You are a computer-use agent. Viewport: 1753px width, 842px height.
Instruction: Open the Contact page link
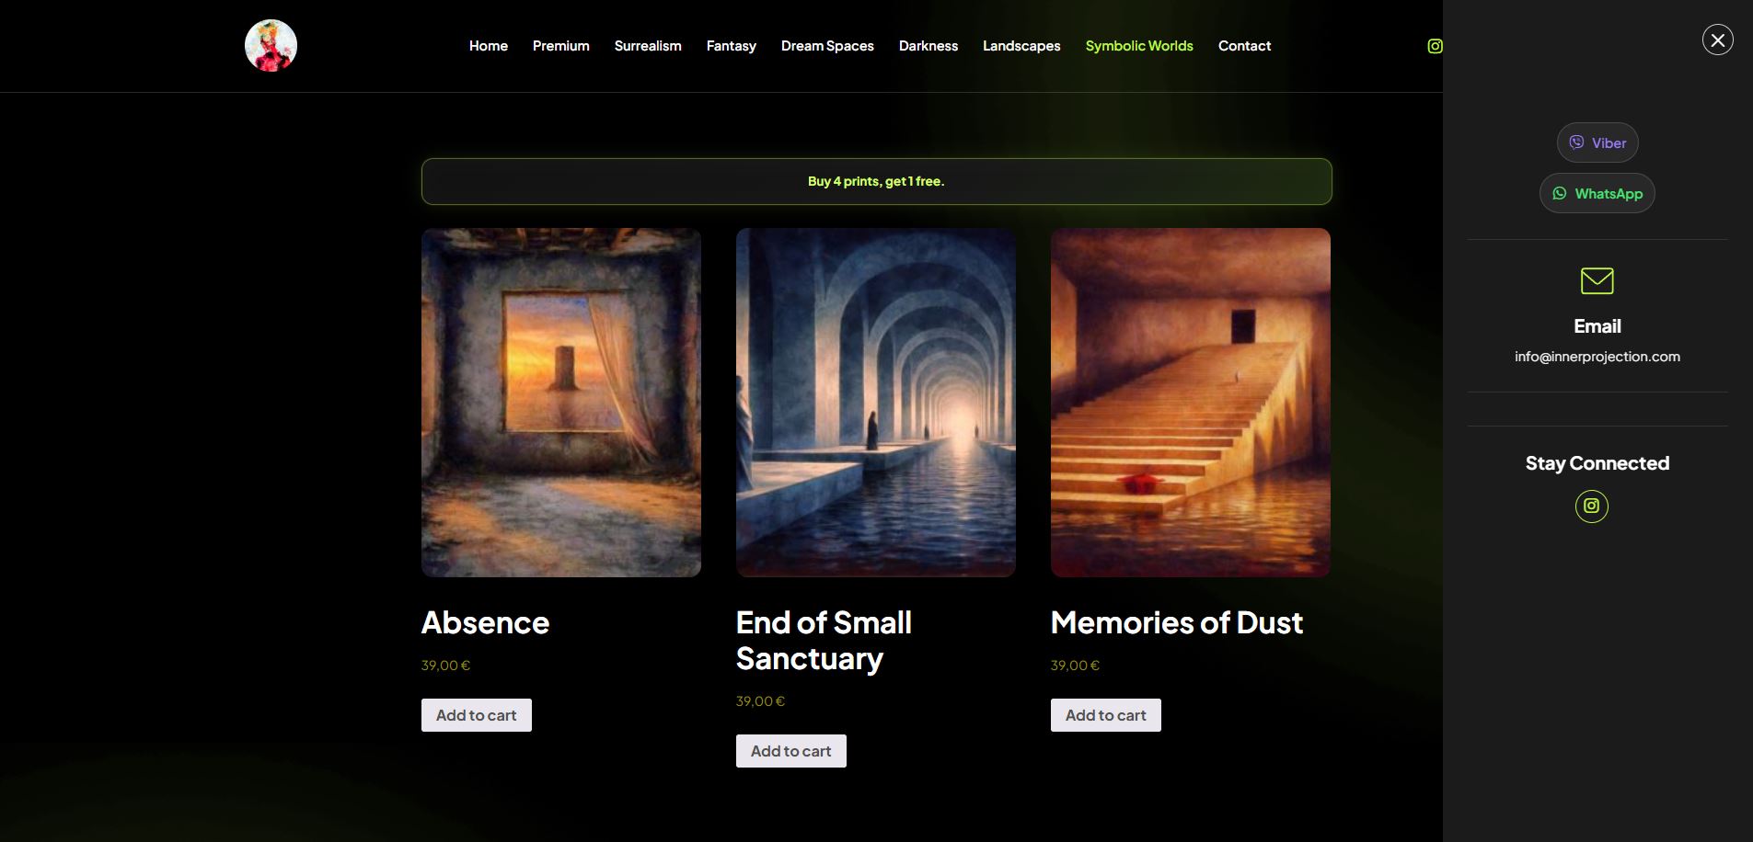click(x=1244, y=46)
